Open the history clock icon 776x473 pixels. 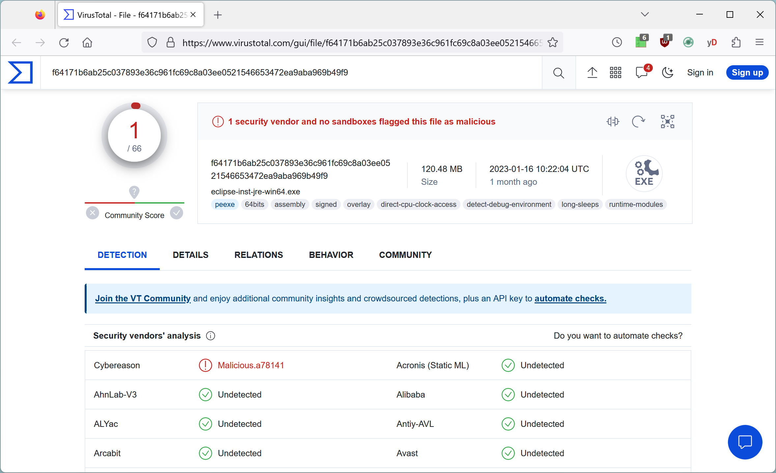point(617,42)
